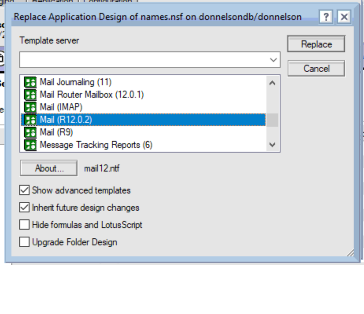Screen dimensions: 364x314
Task: Click the Message Tracking Reports template icon
Action: [30, 145]
